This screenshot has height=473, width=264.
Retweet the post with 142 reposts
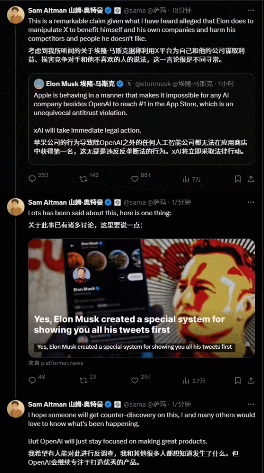(x=84, y=179)
